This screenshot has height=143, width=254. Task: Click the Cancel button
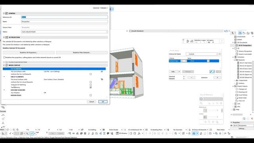(92, 102)
